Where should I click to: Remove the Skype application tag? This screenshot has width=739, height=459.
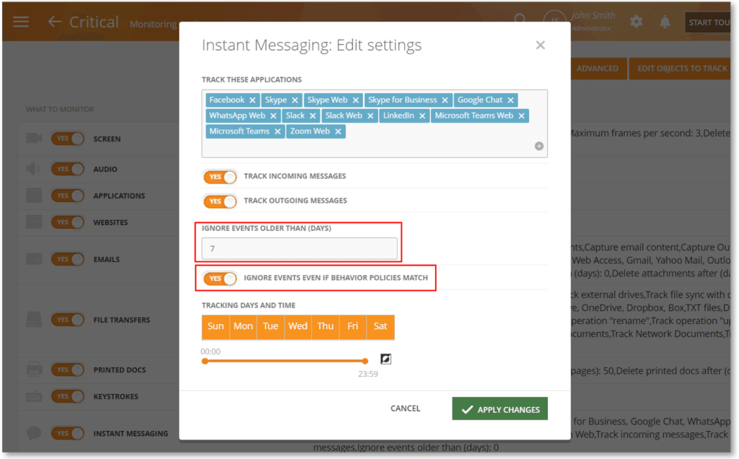tap(294, 100)
